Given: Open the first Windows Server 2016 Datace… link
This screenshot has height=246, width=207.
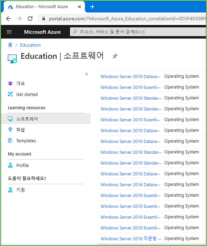Looking at the screenshot, I should [130, 174].
